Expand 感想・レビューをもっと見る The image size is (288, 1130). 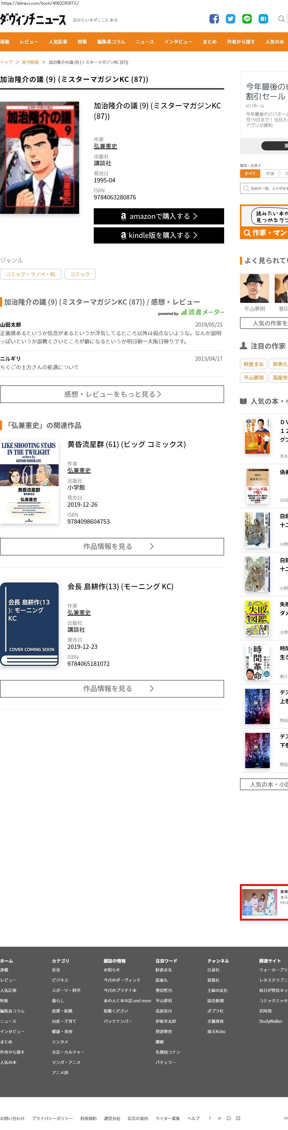[x=112, y=394]
